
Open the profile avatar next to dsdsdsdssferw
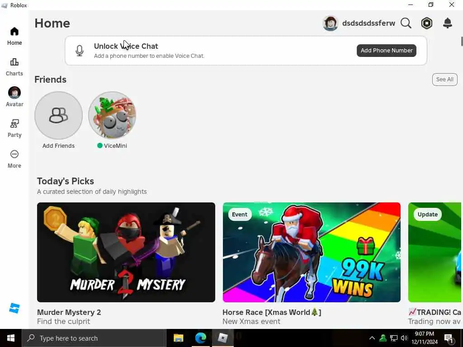click(x=330, y=23)
